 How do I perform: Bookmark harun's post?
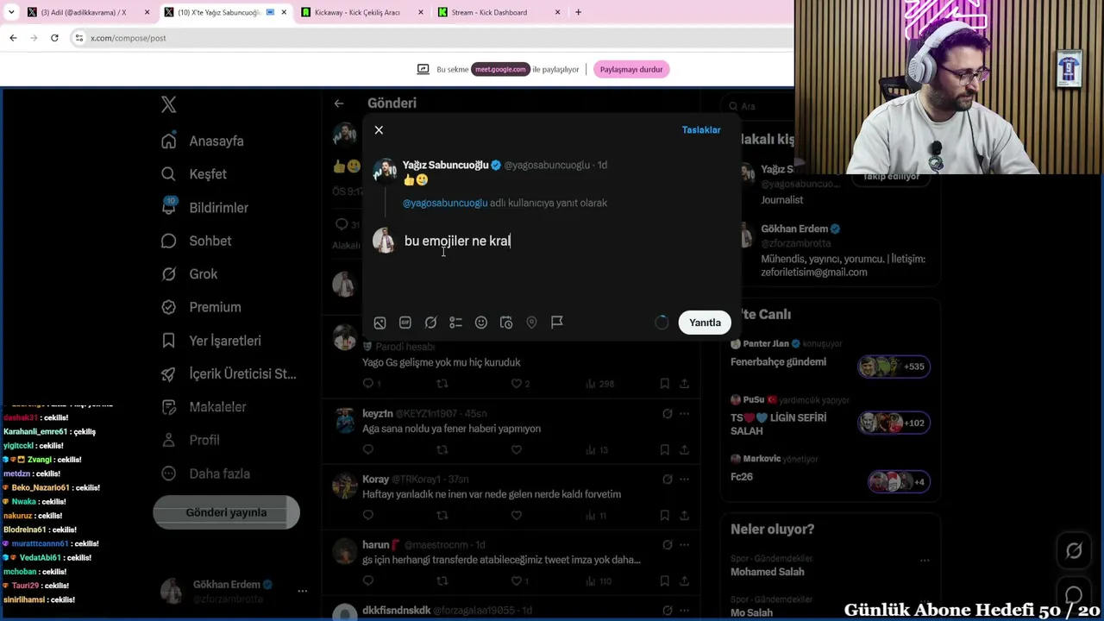coord(664,581)
